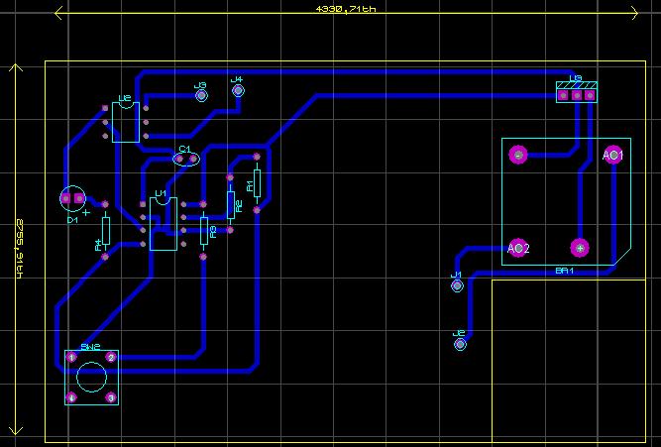Select the AC2 pad of bridge rectifier
This screenshot has width=661, height=447.
pos(518,248)
